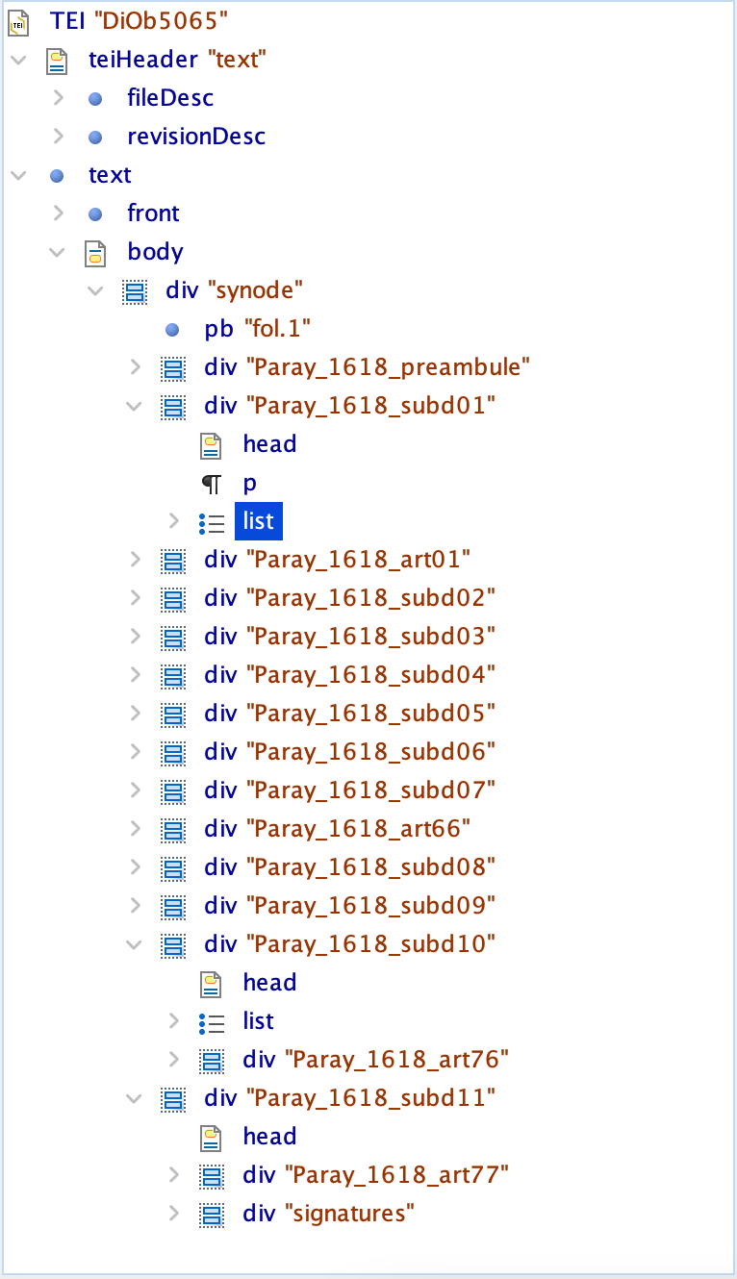Collapse the body node

pyautogui.click(x=57, y=252)
